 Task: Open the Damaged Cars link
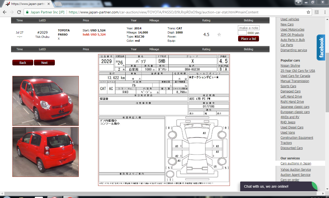click(x=290, y=91)
